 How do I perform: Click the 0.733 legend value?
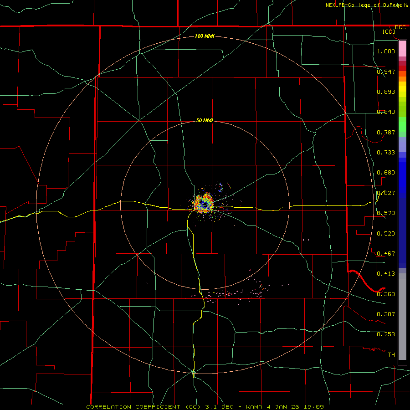[386, 153]
